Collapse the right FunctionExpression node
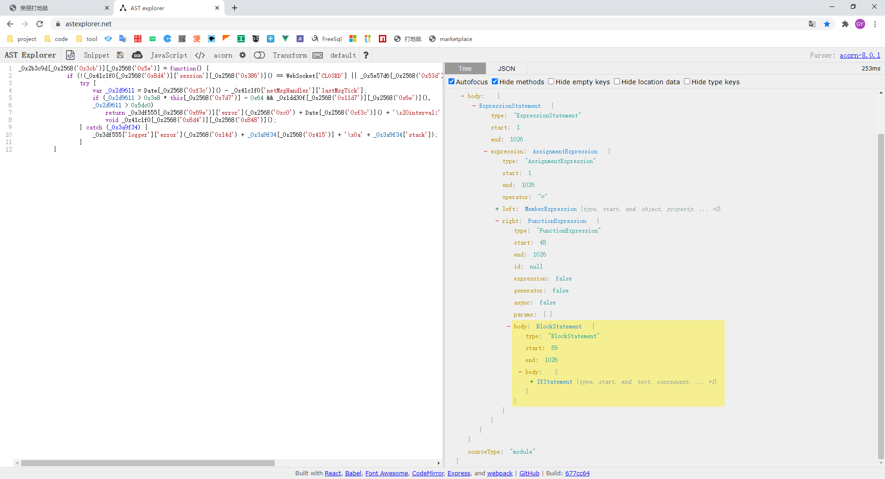The image size is (885, 479). [x=497, y=221]
